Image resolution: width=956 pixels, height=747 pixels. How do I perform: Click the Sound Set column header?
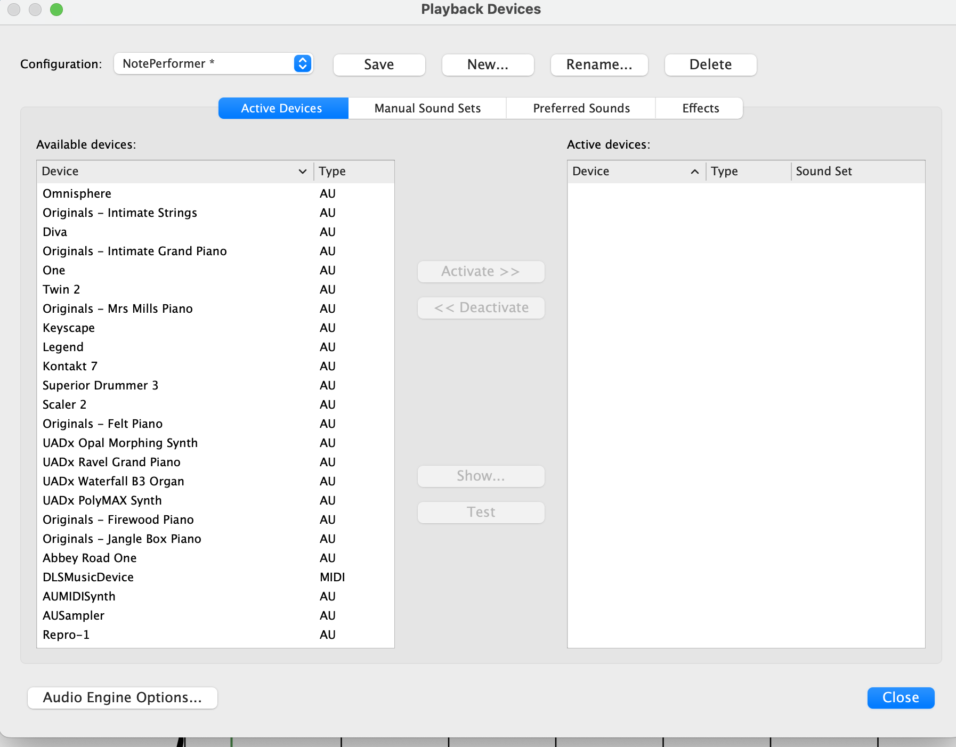858,172
